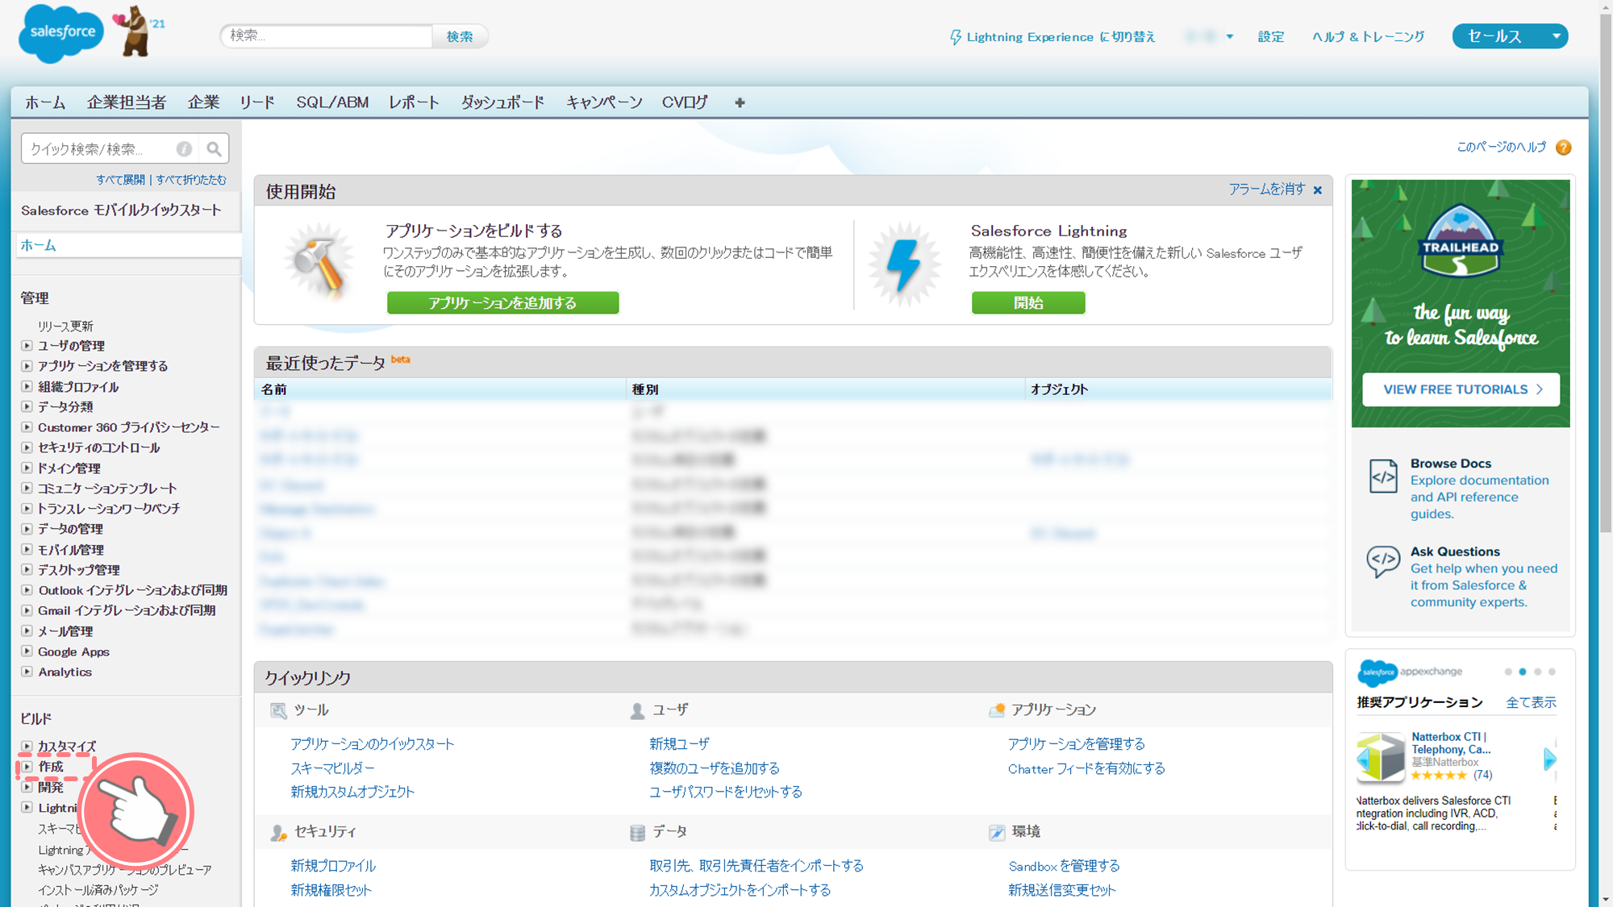Screen dimensions: 1613x907
Task: Open the user name dropdown arrow
Action: [1229, 37]
